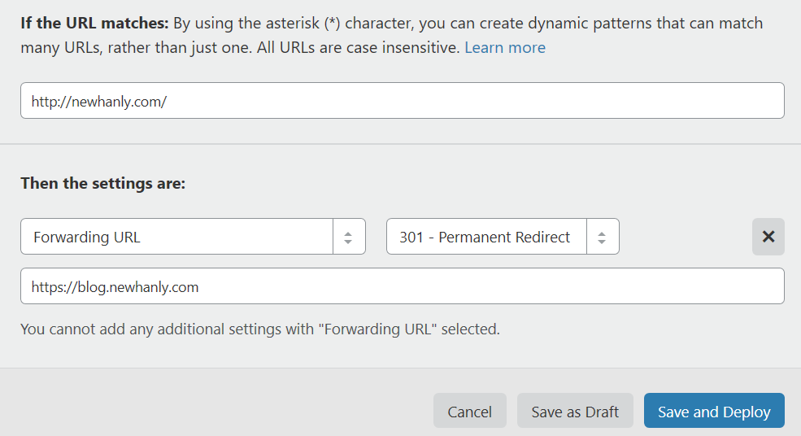Click the down arrow on redirect status selector
Screen dimensions: 801x436
coord(602,242)
